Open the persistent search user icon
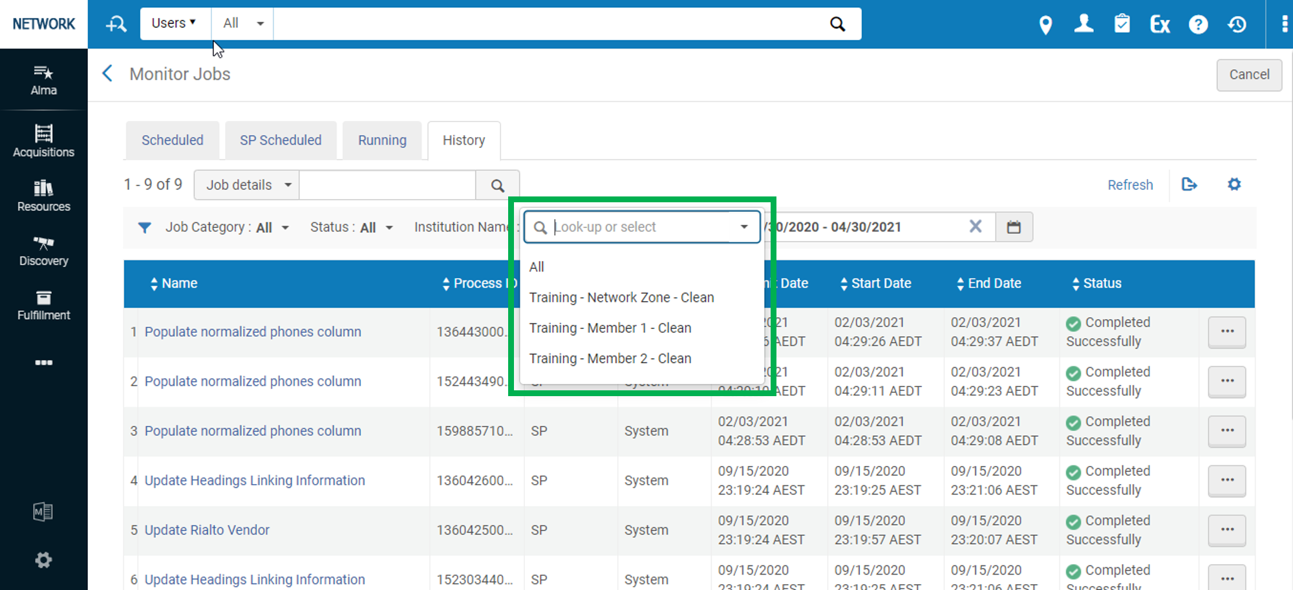The image size is (1293, 590). [x=116, y=25]
